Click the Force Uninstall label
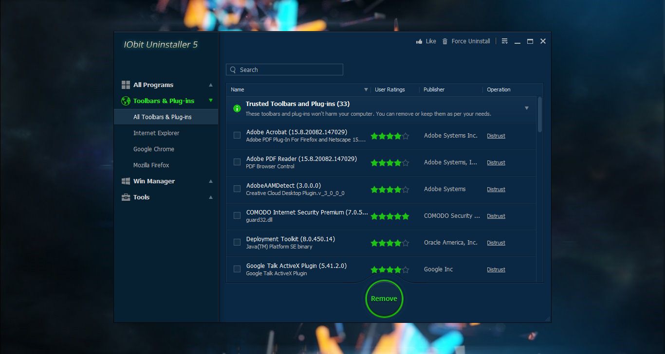Viewport: 665px width, 354px height. [471, 41]
